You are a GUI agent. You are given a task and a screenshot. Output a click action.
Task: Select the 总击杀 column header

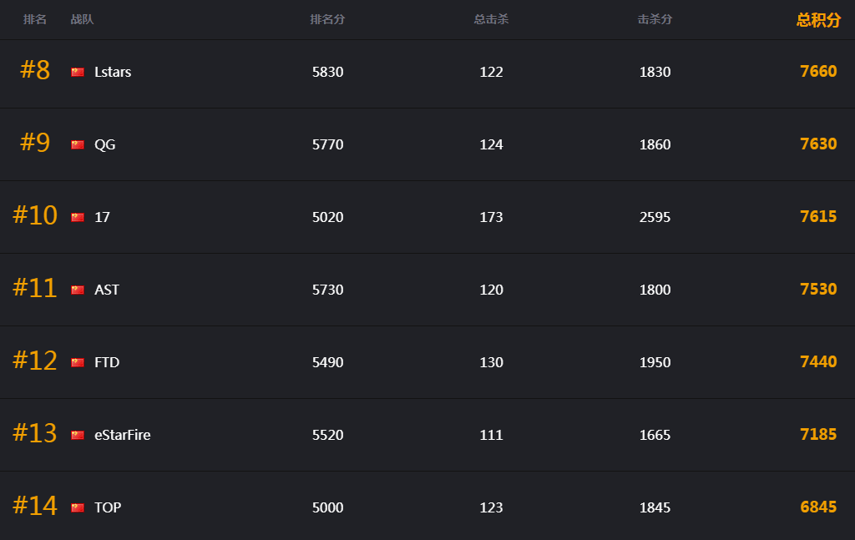pos(491,19)
